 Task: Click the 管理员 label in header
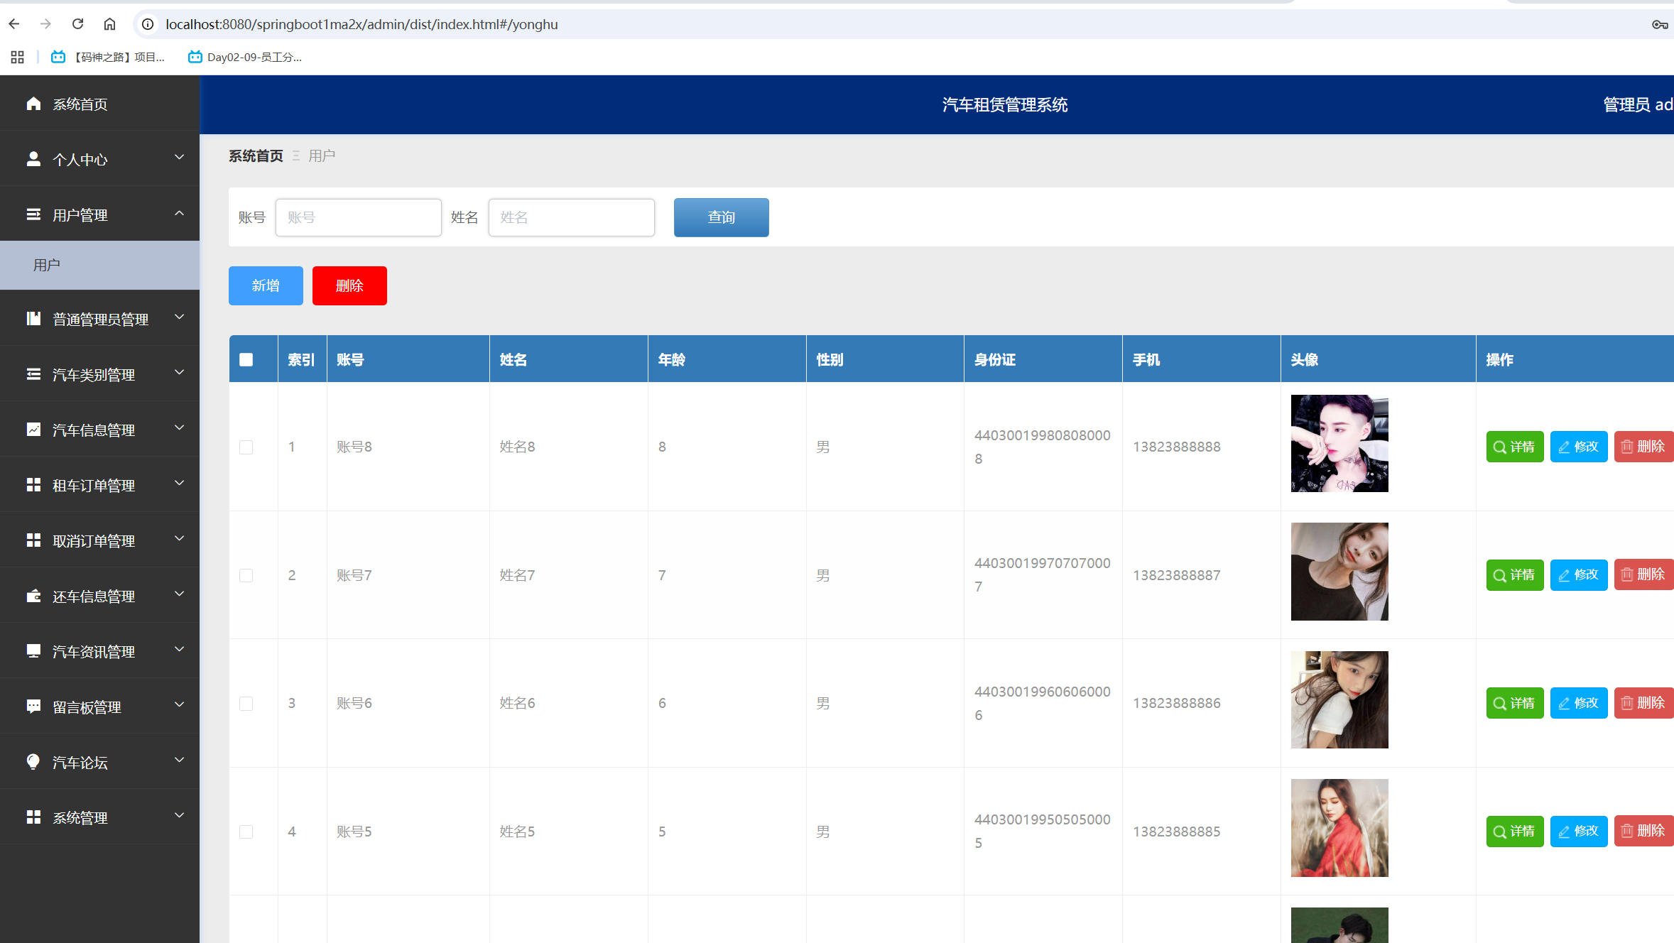tap(1626, 104)
